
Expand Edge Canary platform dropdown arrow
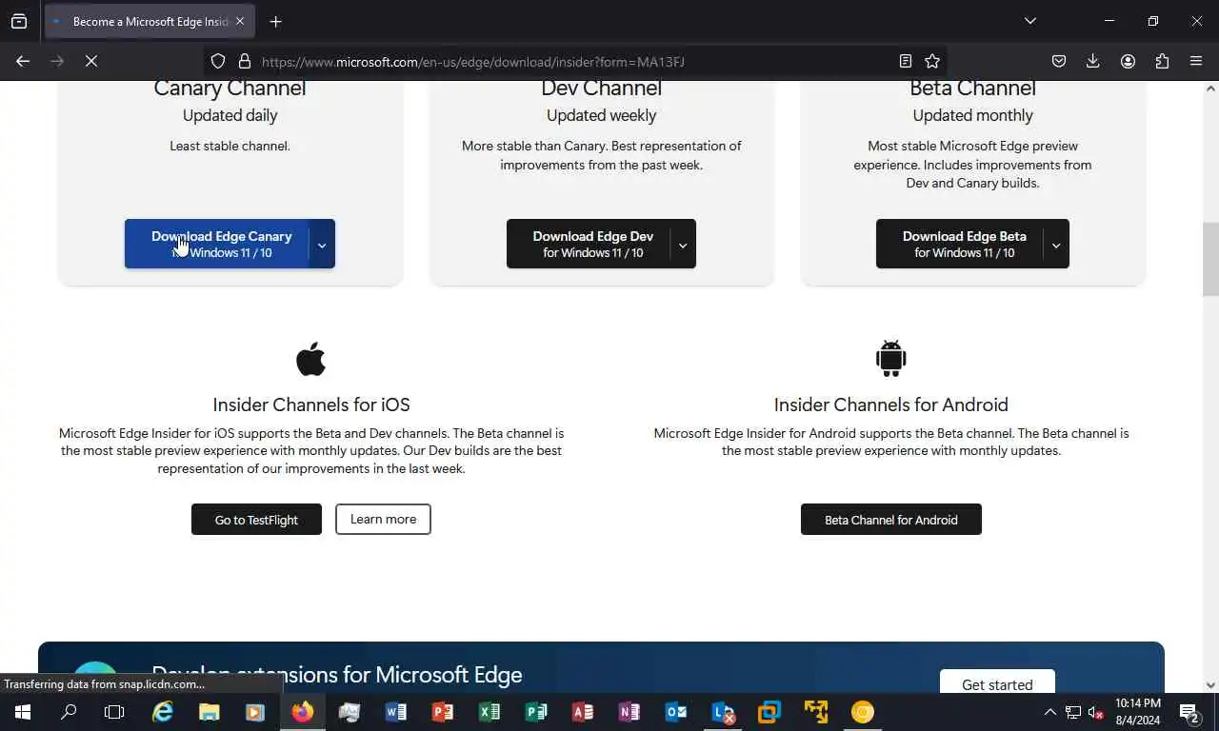point(322,245)
